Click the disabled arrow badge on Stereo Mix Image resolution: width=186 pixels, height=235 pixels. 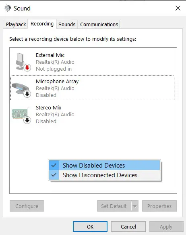(27, 120)
